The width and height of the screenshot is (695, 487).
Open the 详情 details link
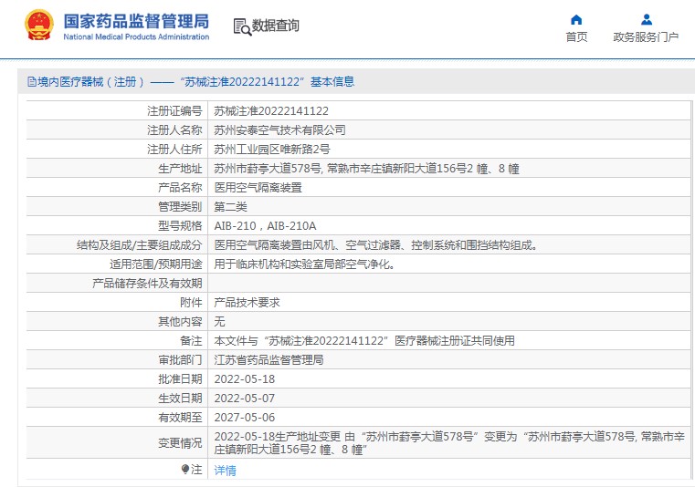coord(226,471)
